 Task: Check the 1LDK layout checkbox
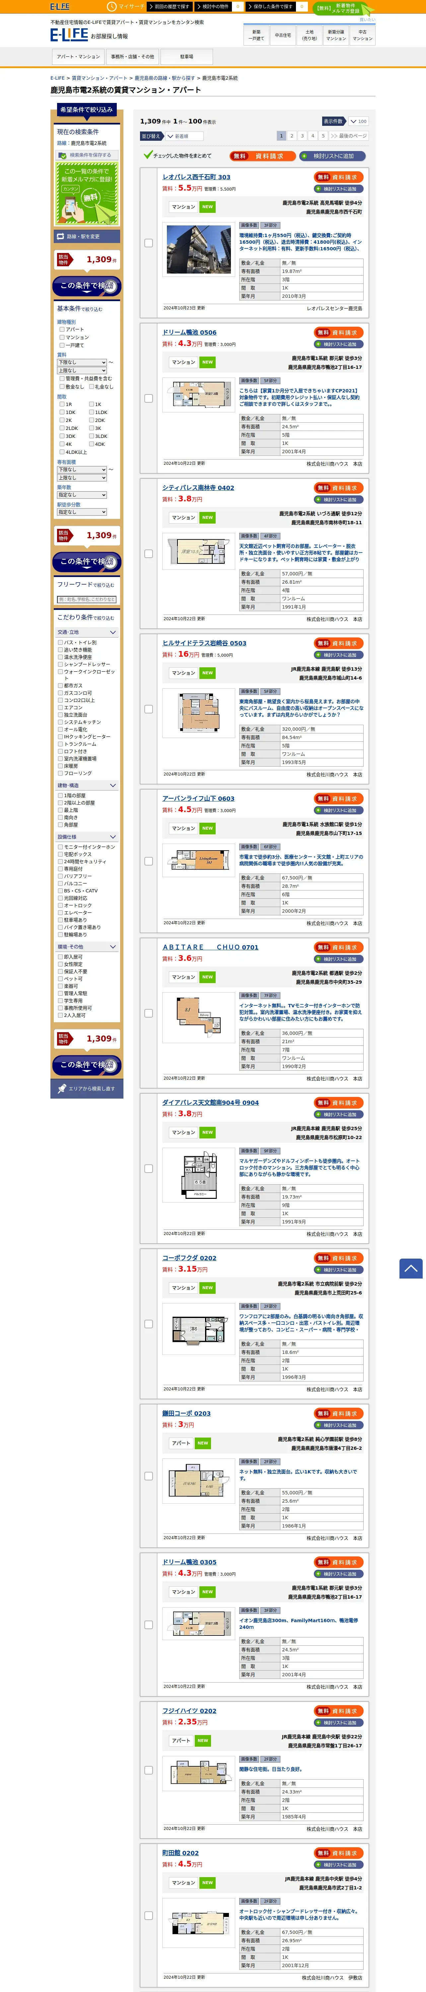click(91, 412)
